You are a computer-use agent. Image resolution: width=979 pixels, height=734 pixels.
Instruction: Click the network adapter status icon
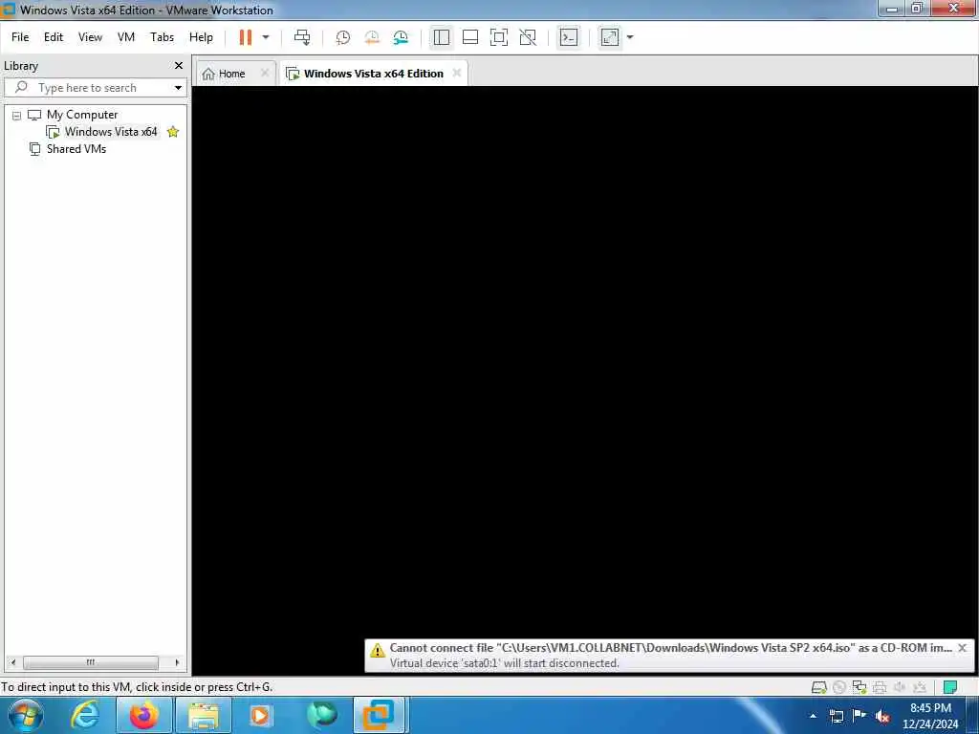coord(859,687)
